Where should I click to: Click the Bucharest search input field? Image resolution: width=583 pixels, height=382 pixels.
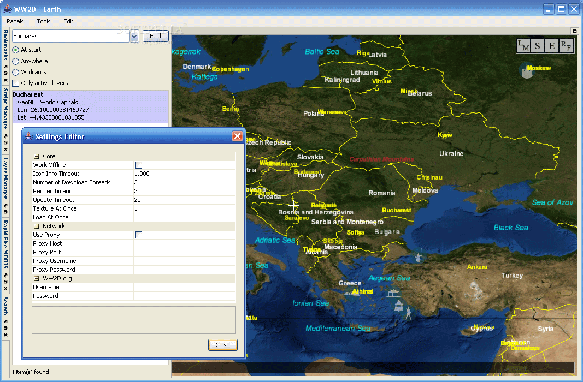pyautogui.click(x=71, y=36)
